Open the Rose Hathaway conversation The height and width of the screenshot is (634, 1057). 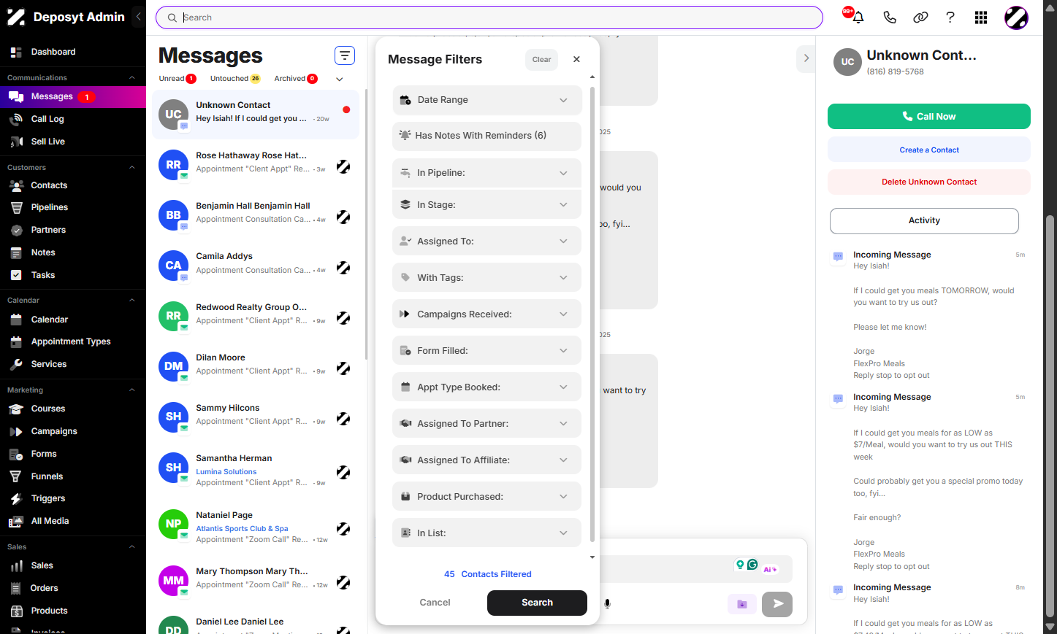(x=256, y=165)
